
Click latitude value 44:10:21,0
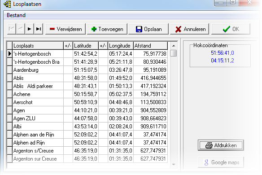pos(86,110)
